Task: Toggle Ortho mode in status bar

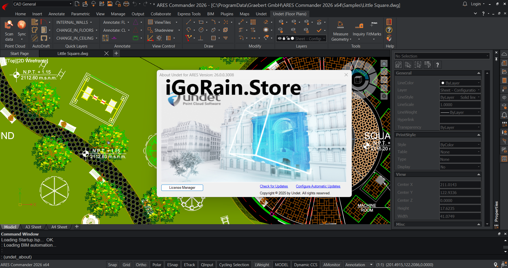Action: click(x=141, y=265)
